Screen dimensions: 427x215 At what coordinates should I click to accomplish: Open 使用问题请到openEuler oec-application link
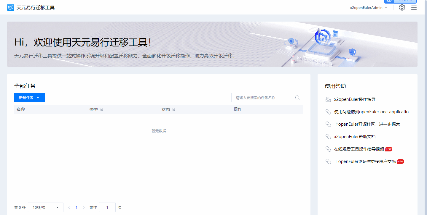(373, 112)
